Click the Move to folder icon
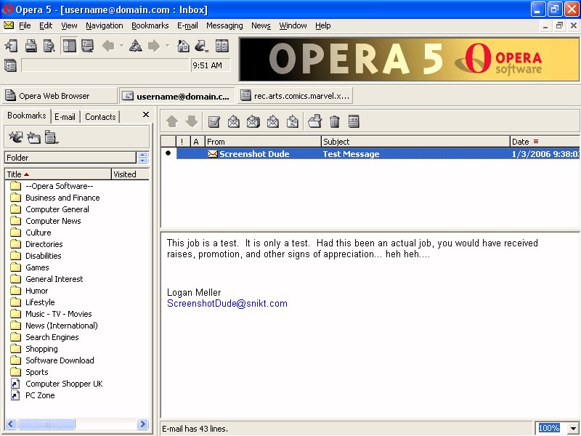Screen dimensions: 581x436 pyautogui.click(x=315, y=121)
